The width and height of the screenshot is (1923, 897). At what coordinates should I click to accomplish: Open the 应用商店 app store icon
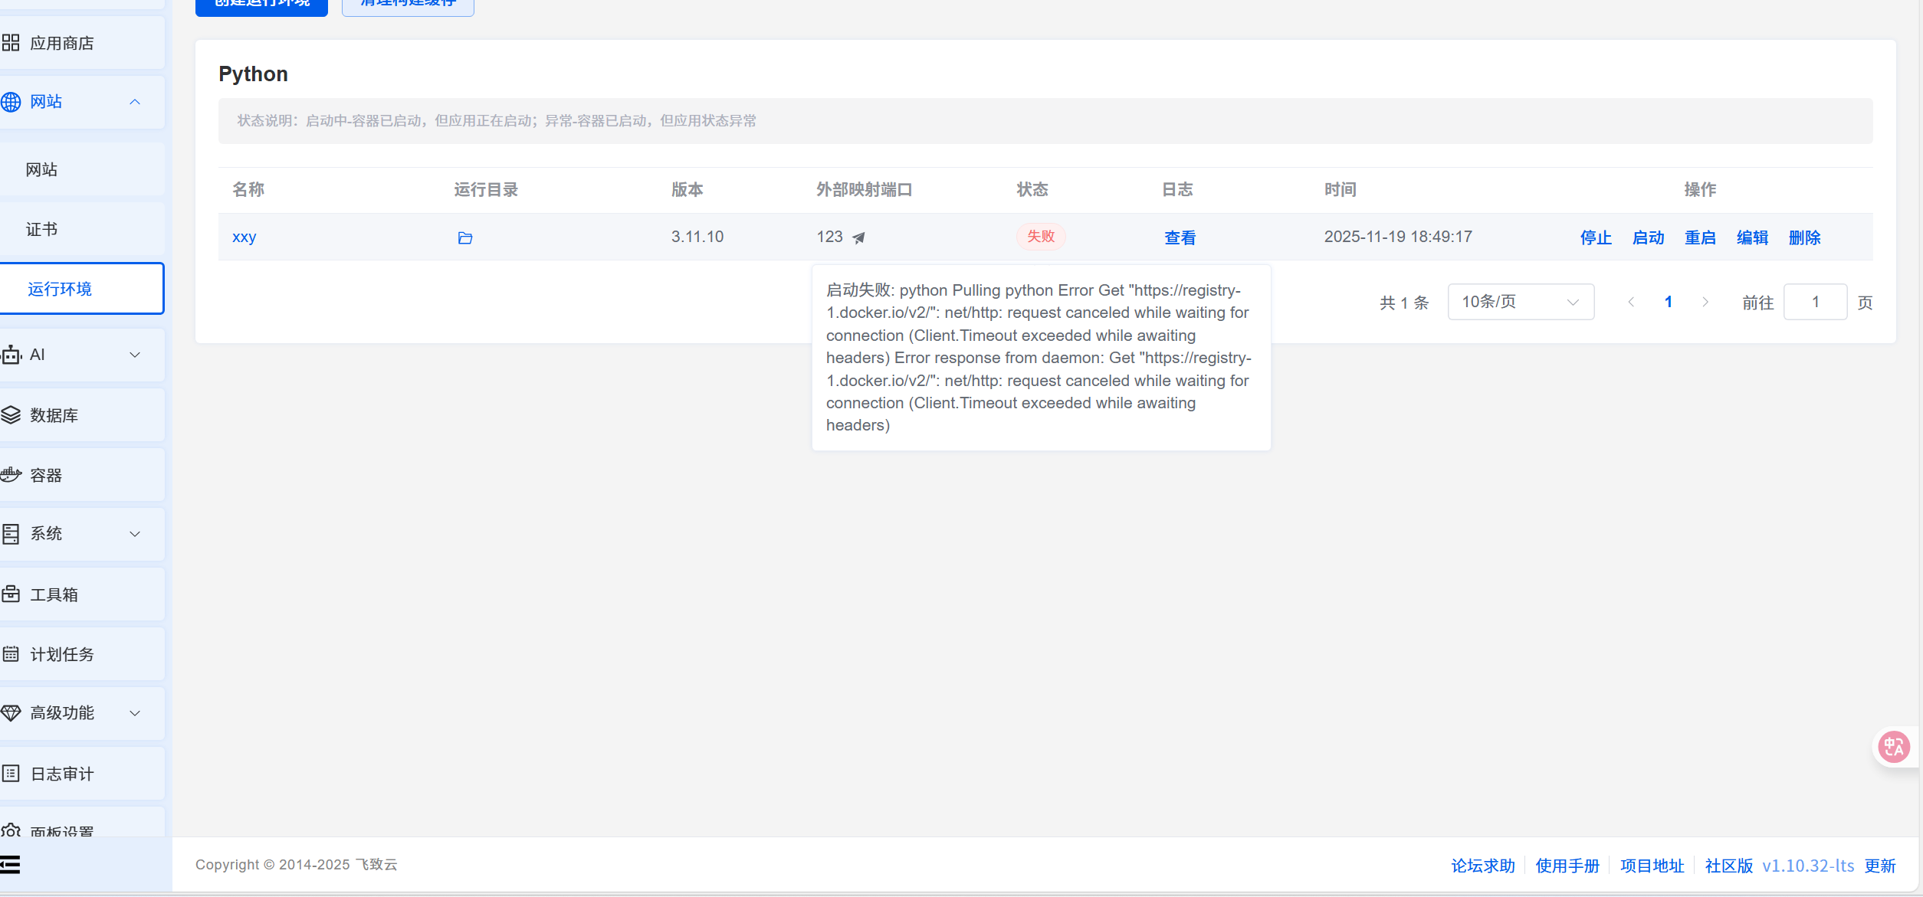click(x=11, y=43)
